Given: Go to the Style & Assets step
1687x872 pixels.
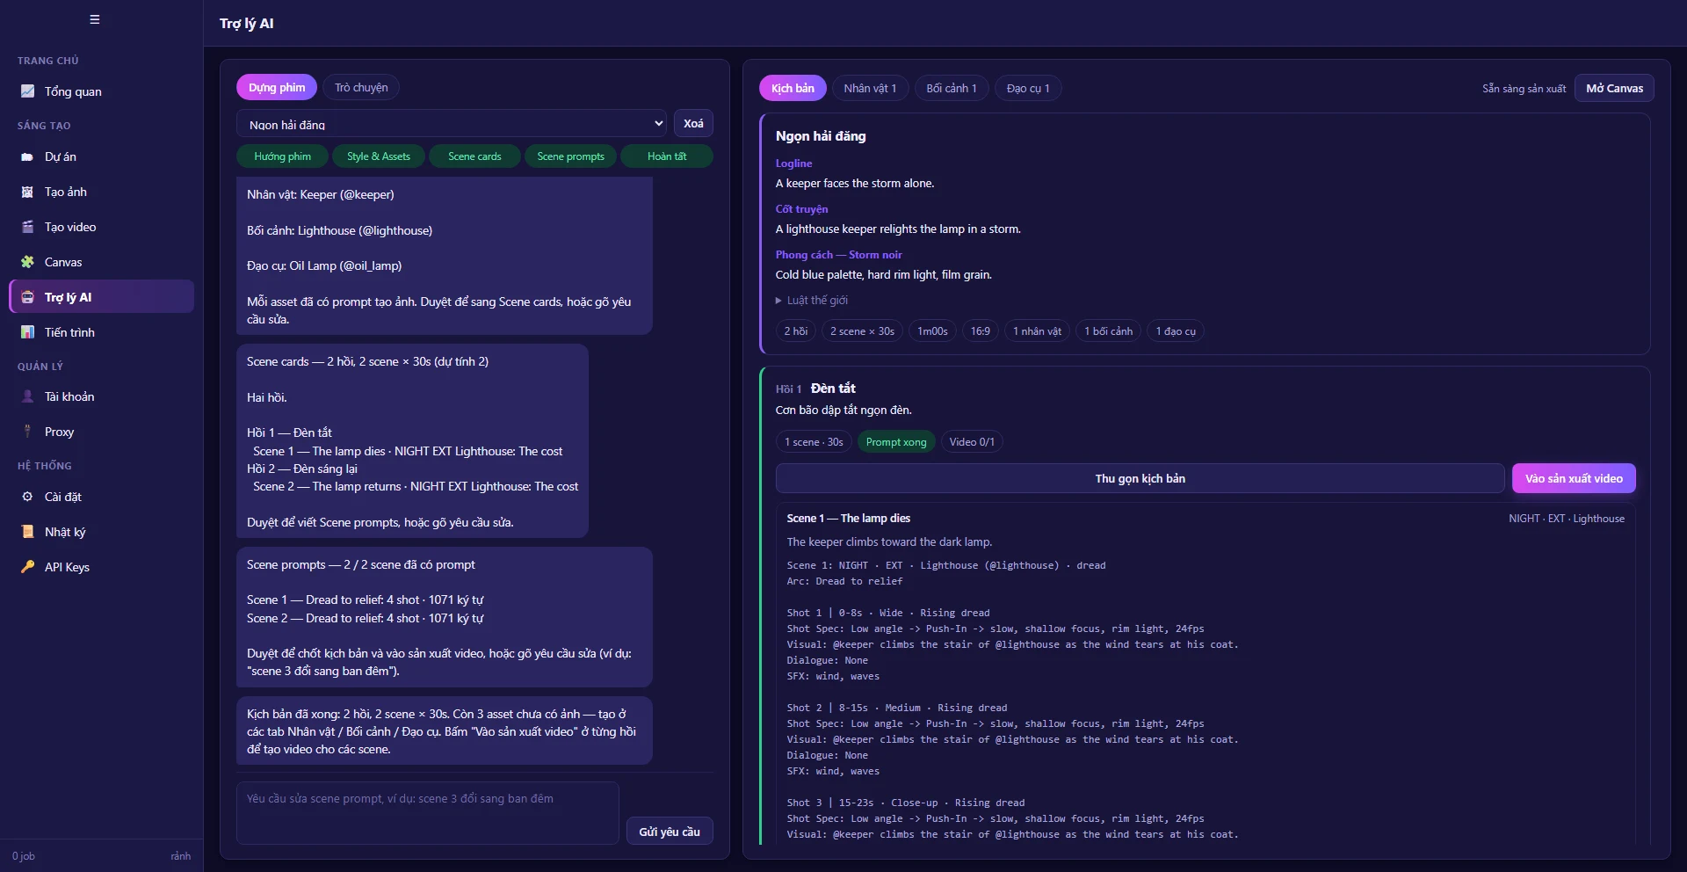Looking at the screenshot, I should coord(379,156).
